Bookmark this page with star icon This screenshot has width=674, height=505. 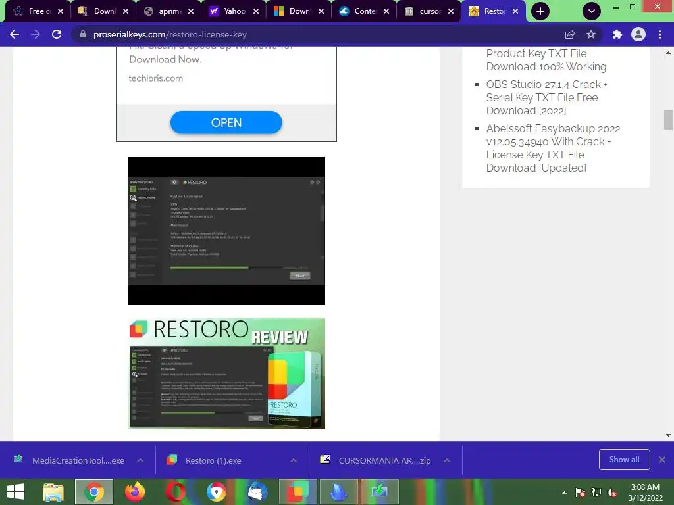coord(591,34)
